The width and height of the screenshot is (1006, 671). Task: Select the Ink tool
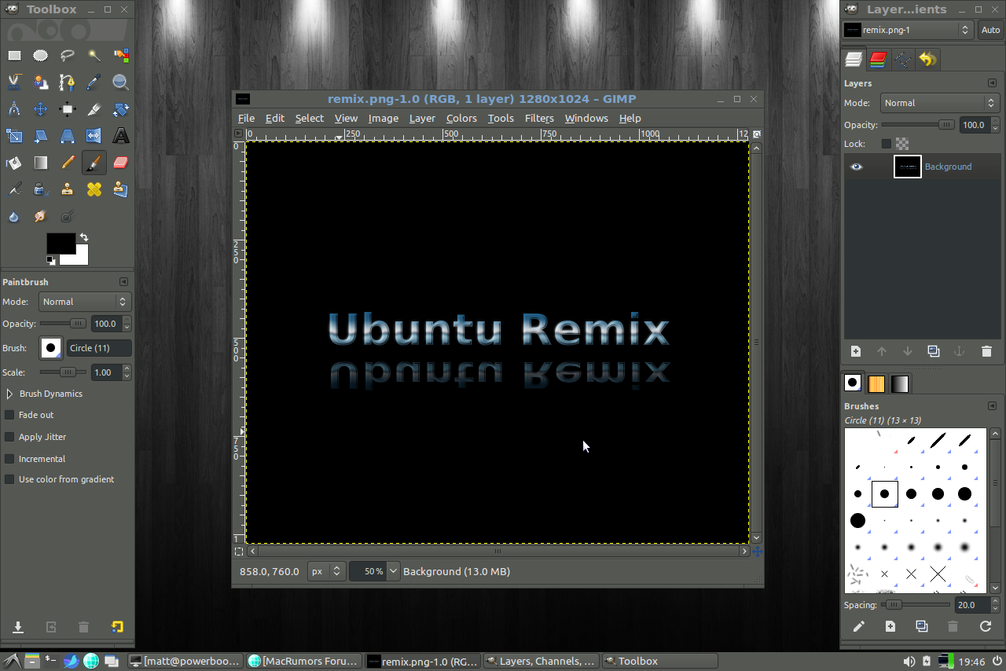pos(41,189)
